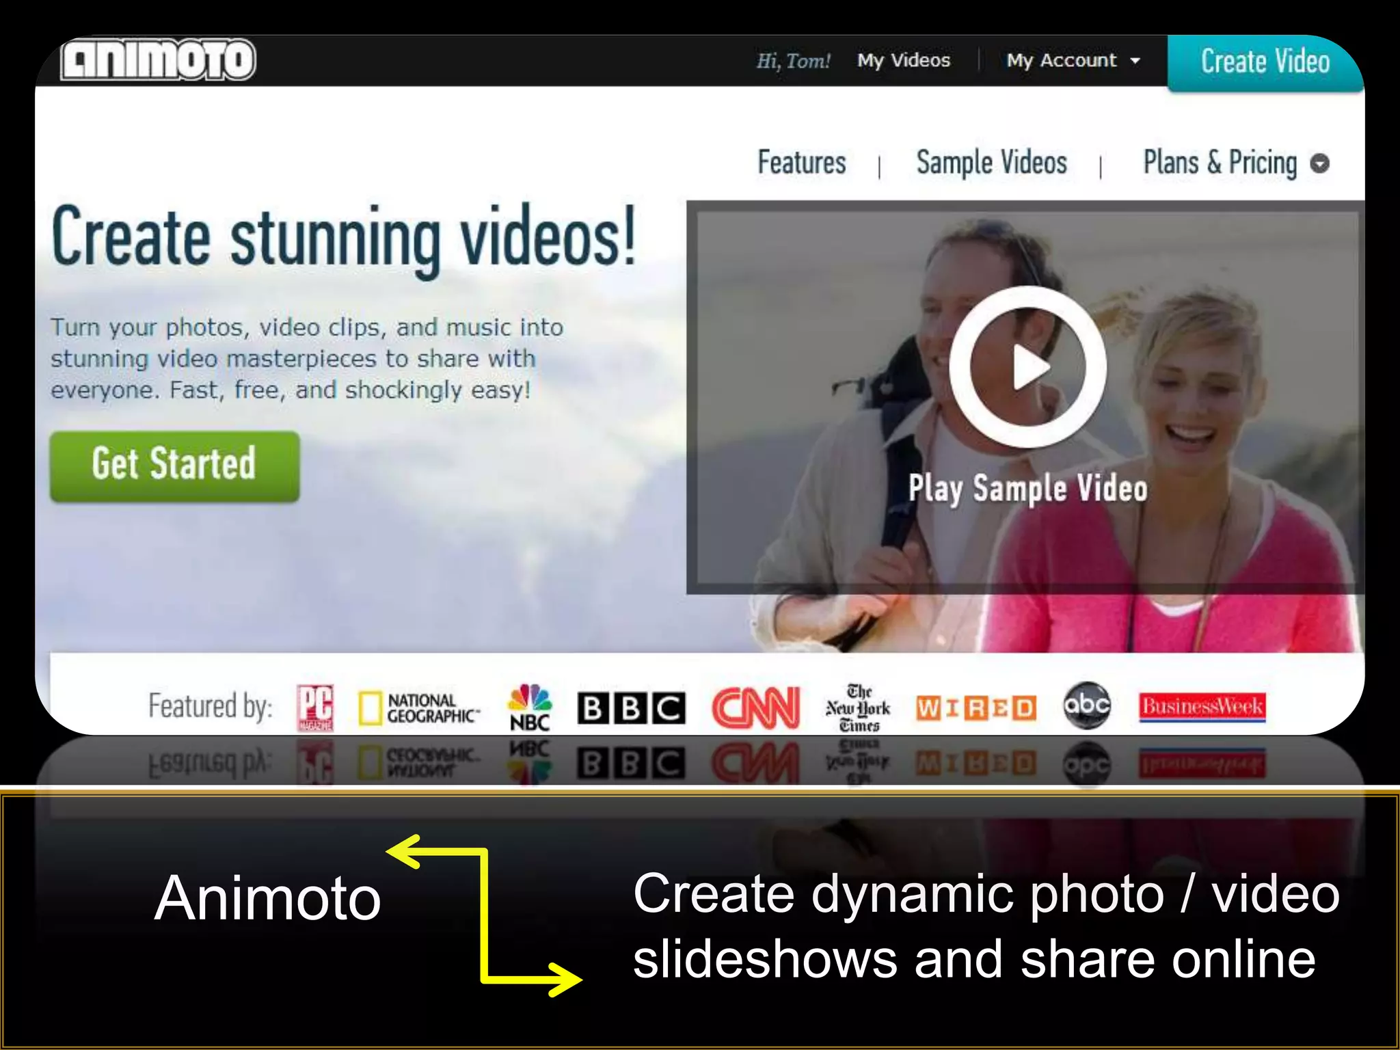Play the sample video
The height and width of the screenshot is (1050, 1400).
pos(1027,367)
